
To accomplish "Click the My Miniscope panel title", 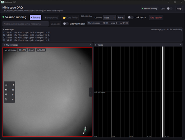I will coord(12,45).
